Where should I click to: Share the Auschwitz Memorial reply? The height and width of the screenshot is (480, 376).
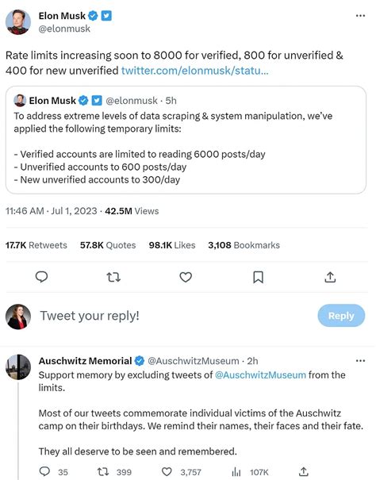(x=303, y=471)
